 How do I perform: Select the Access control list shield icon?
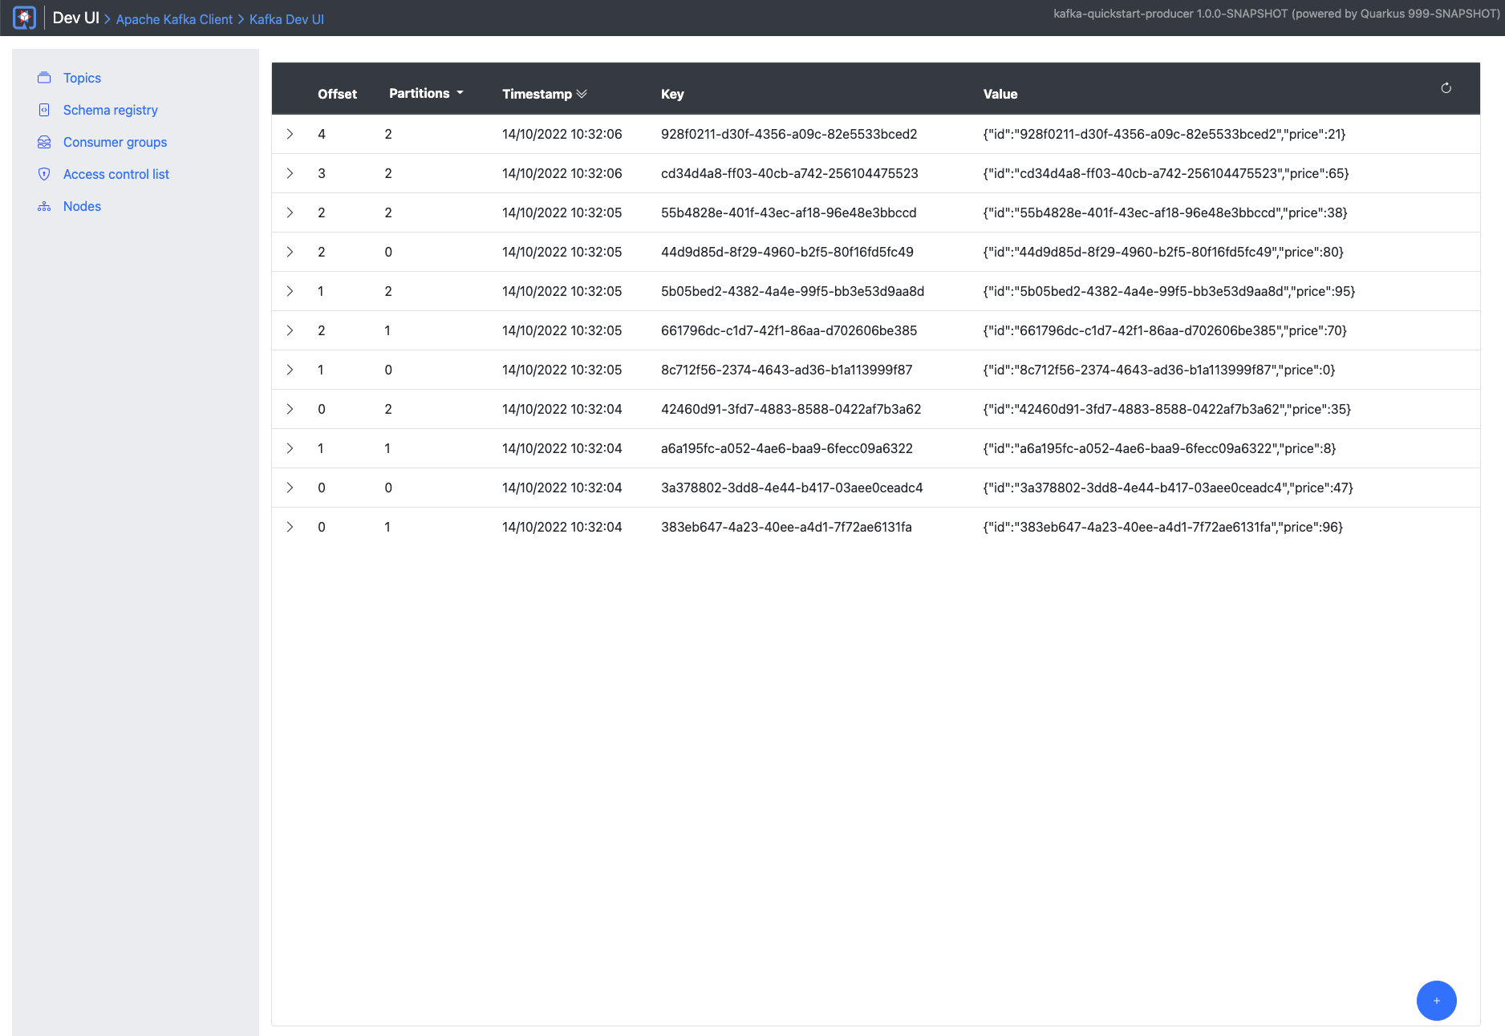44,174
